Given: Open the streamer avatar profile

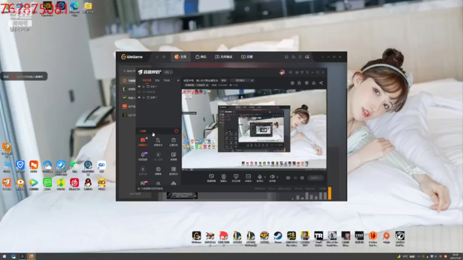Looking at the screenshot, I should [282, 72].
